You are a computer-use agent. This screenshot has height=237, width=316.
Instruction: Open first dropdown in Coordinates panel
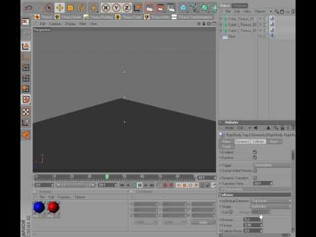click(145, 223)
